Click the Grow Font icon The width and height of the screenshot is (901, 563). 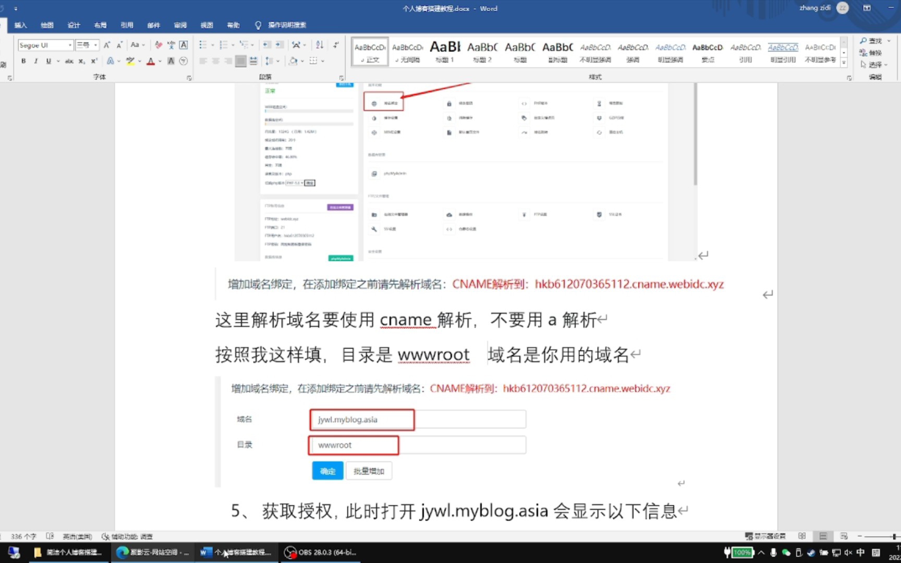[x=107, y=45]
